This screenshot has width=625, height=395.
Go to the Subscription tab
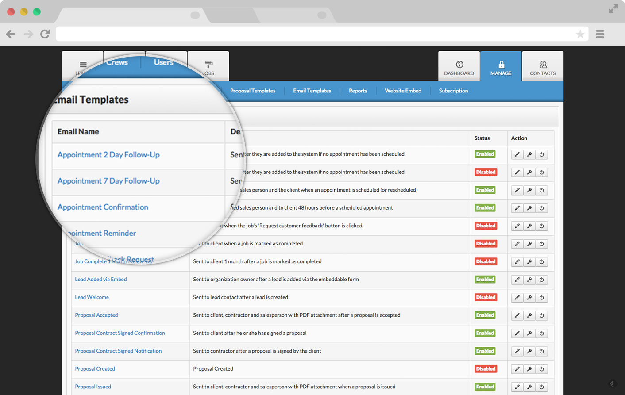click(453, 91)
